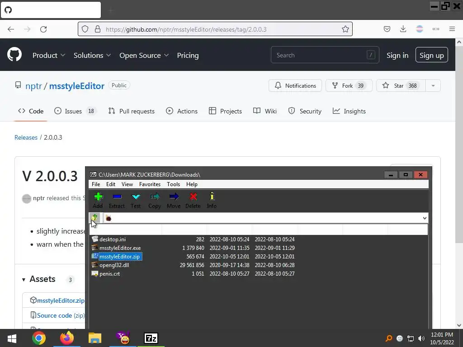This screenshot has width=463, height=347.
Task: Switch to the Security tab
Action: [x=305, y=111]
